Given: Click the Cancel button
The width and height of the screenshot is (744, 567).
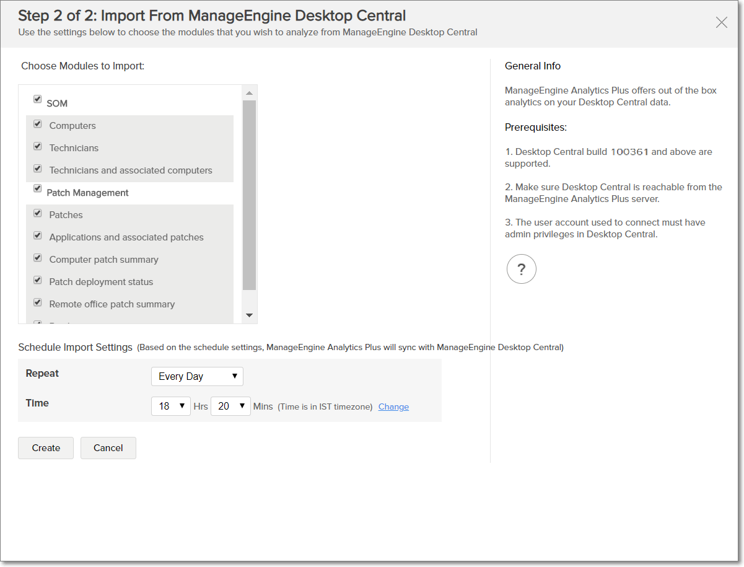Looking at the screenshot, I should (108, 448).
